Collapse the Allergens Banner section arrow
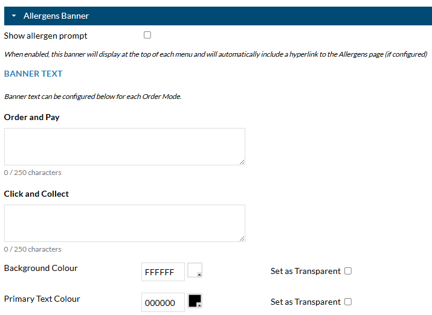The image size is (432, 315). (x=14, y=16)
